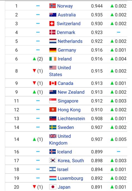The height and width of the screenshot is (191, 132).
Task: Click the Switzerland flag icon
Action: coord(52,23)
